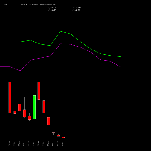The height and width of the screenshot is (151, 151).
Task: Click the peak of the green line
Action: 60,31
